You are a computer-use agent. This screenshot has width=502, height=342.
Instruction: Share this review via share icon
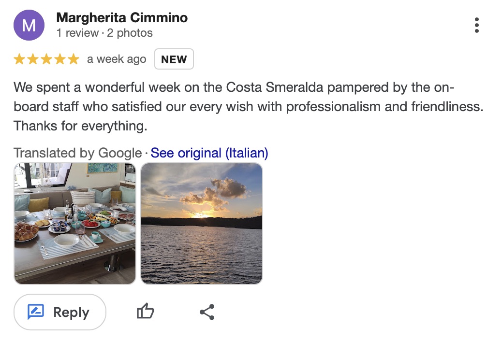pyautogui.click(x=207, y=312)
